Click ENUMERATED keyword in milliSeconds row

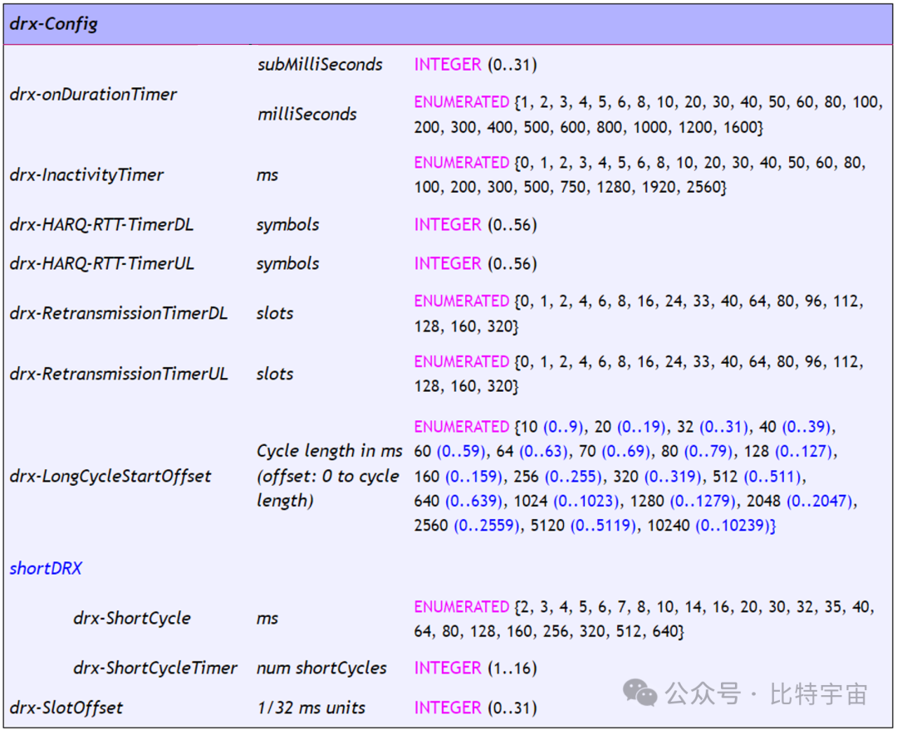click(462, 102)
